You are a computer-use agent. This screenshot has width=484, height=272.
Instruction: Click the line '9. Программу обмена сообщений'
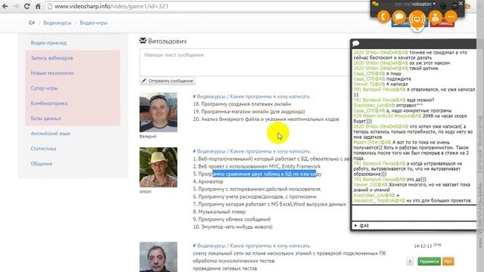click(231, 219)
